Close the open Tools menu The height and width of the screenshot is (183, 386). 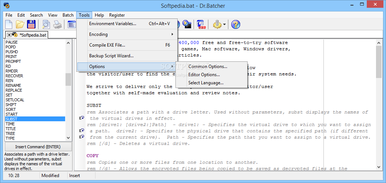coord(84,15)
